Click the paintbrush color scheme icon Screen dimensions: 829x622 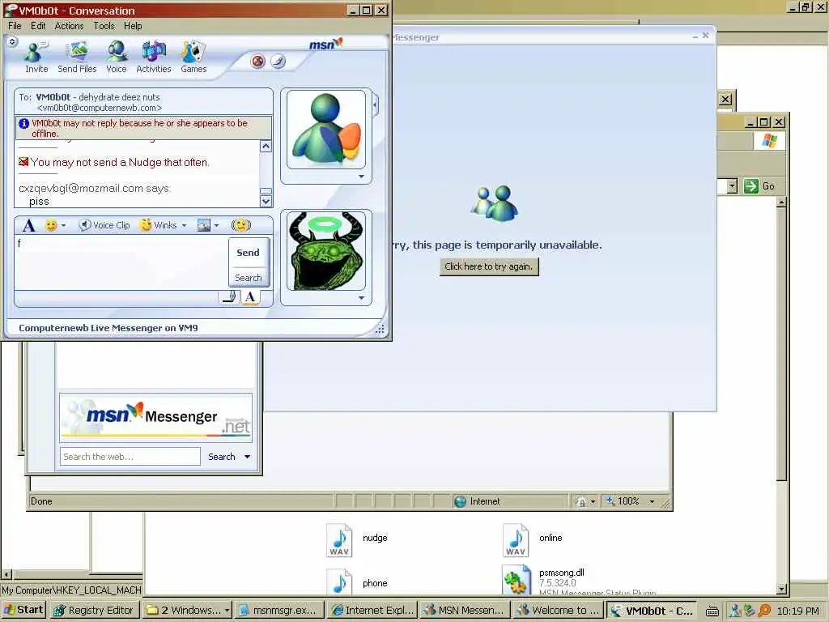(x=278, y=62)
